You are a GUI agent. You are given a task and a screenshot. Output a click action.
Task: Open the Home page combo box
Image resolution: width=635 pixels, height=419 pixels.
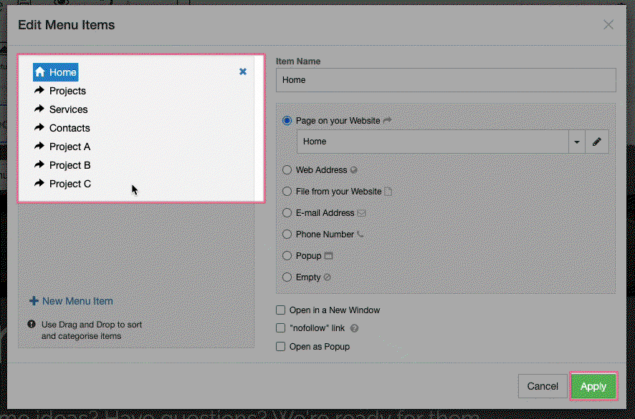pos(432,142)
